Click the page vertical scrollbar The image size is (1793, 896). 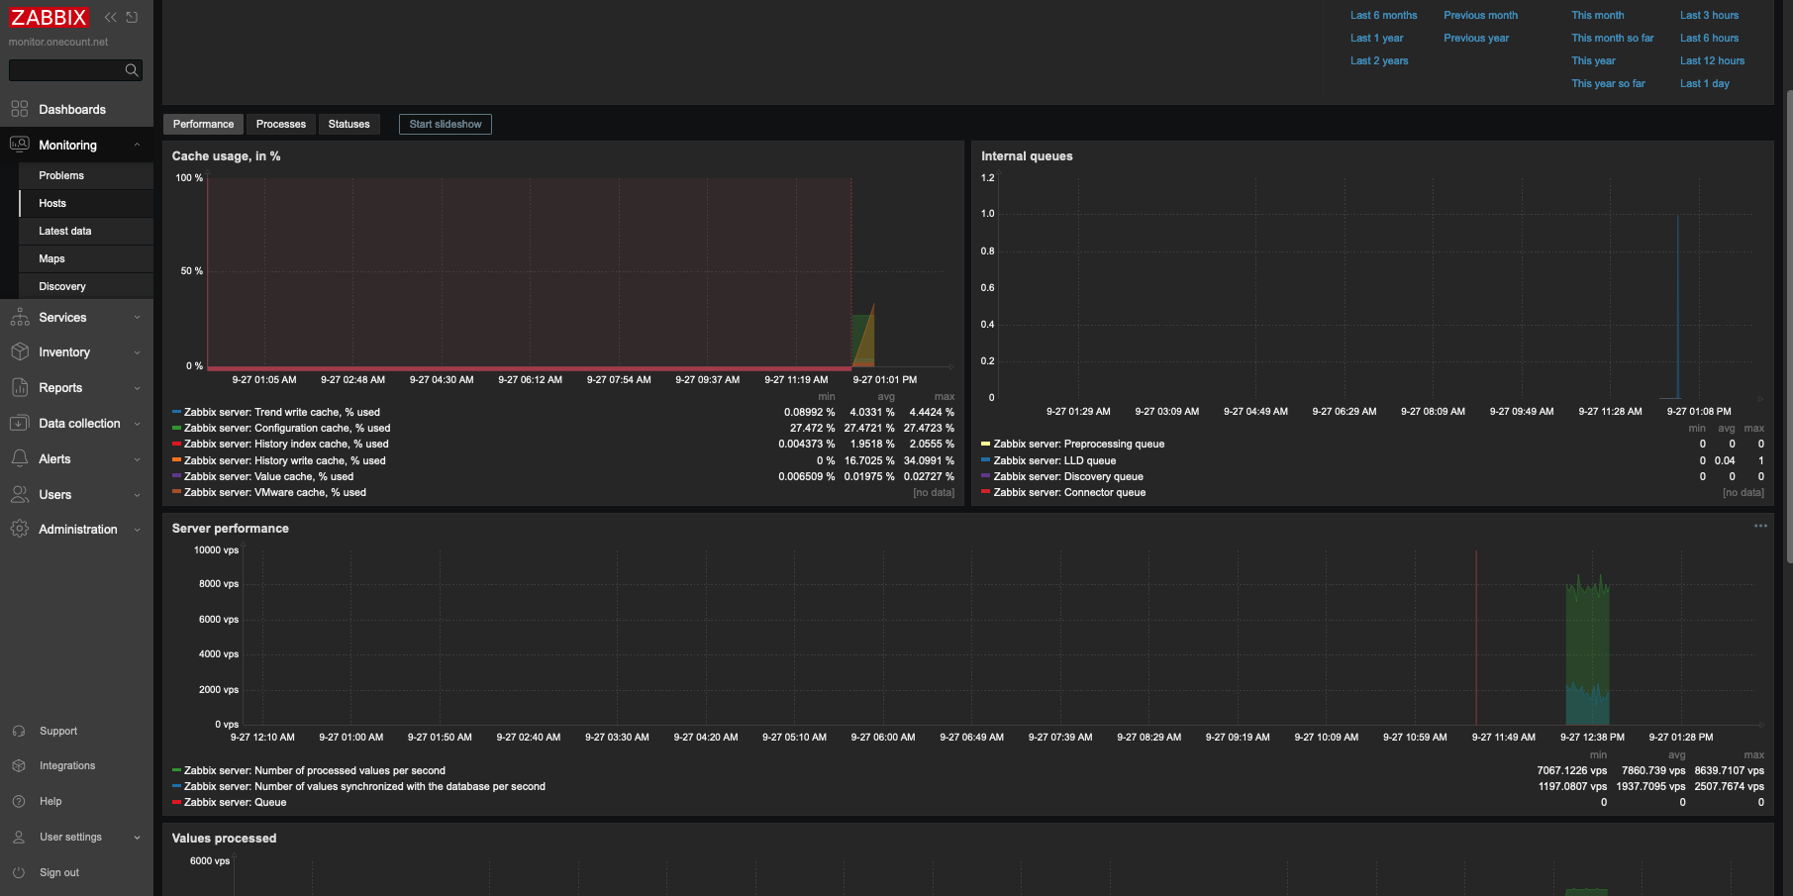(x=1788, y=327)
